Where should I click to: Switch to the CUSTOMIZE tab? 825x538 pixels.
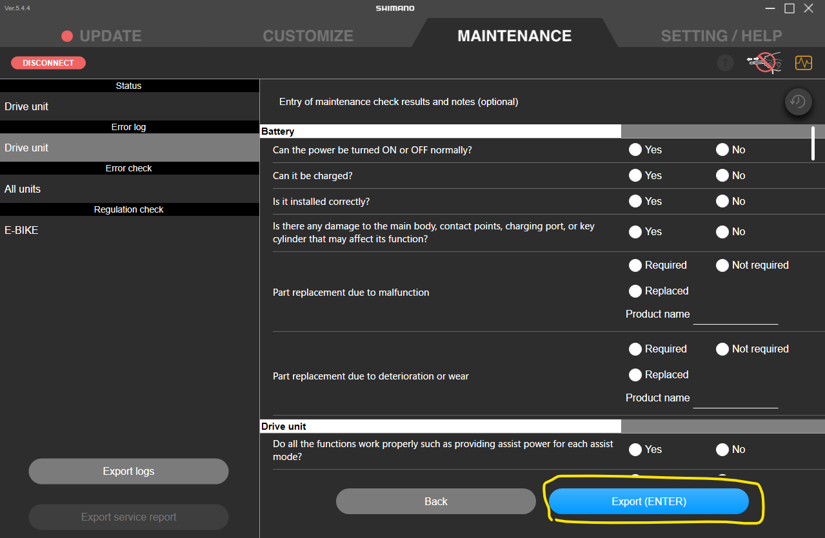tap(308, 36)
